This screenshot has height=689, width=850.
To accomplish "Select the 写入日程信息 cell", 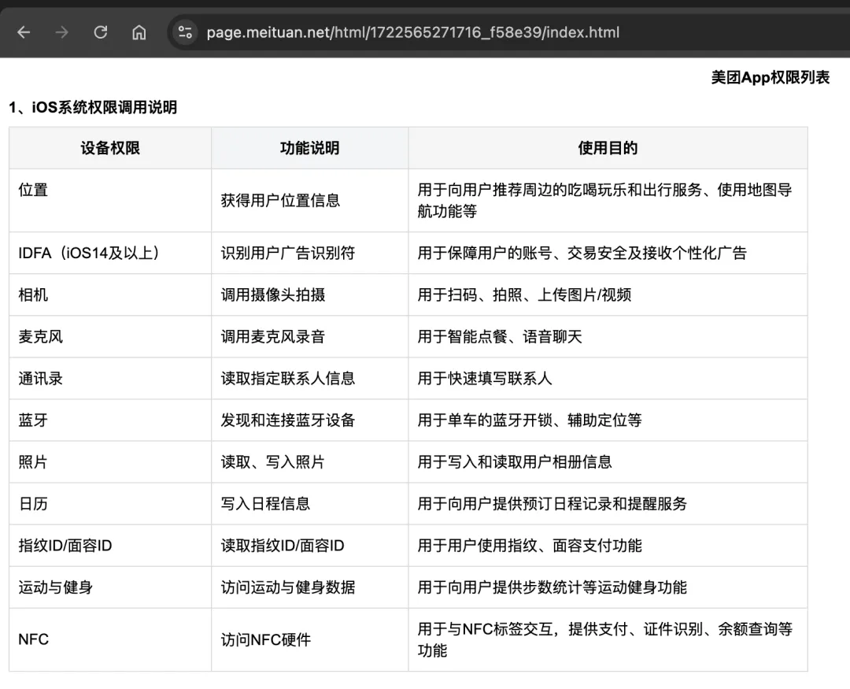I will click(x=309, y=503).
